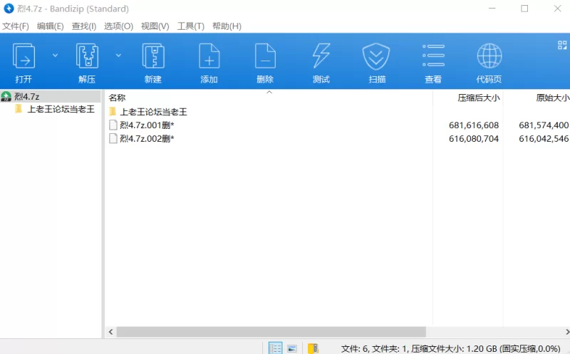Image resolution: width=570 pixels, height=354 pixels.
Task: Click the Delete (删除) toolbar icon
Action: 265,56
